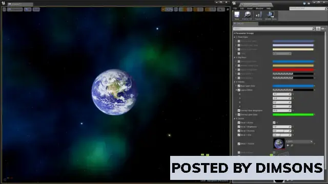Collapse the Parameter Groups section
The image size is (328, 184).
234,33
